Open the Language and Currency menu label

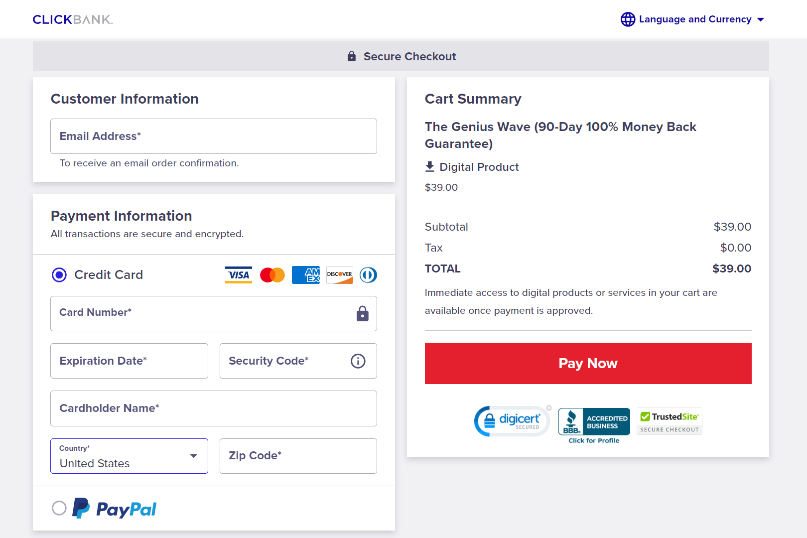pos(695,19)
